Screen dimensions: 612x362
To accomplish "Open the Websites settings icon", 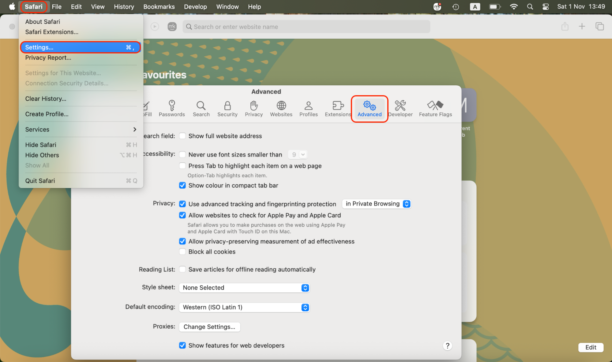I will (x=281, y=109).
